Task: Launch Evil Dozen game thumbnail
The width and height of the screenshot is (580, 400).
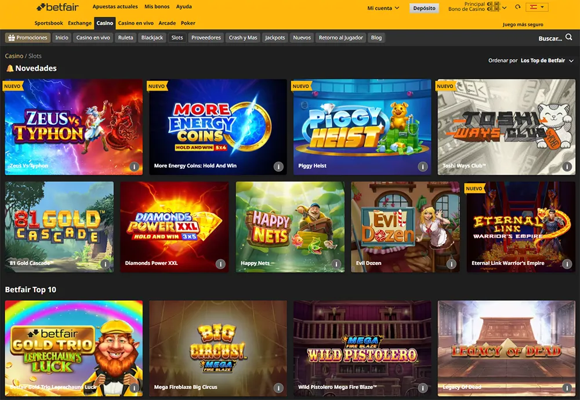Action: (x=405, y=227)
